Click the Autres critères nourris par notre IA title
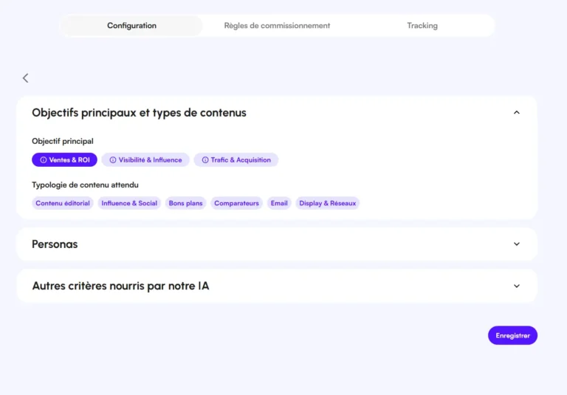 pos(120,286)
